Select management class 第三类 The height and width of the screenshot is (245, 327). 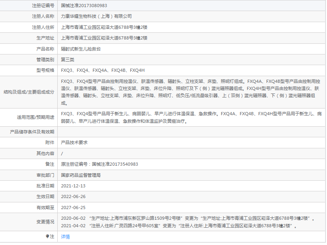click(68, 60)
